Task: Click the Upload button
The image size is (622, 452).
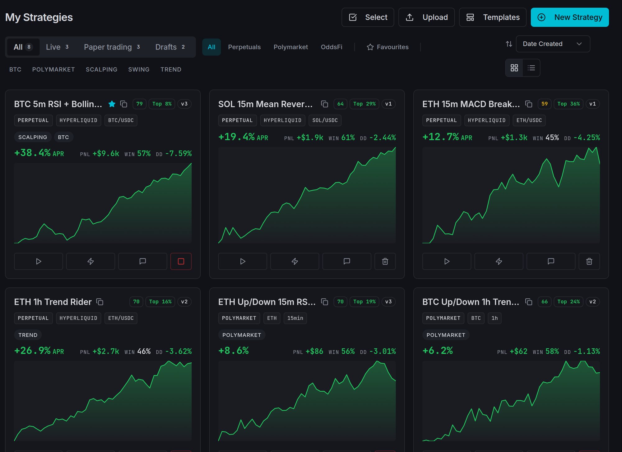Action: tap(426, 17)
